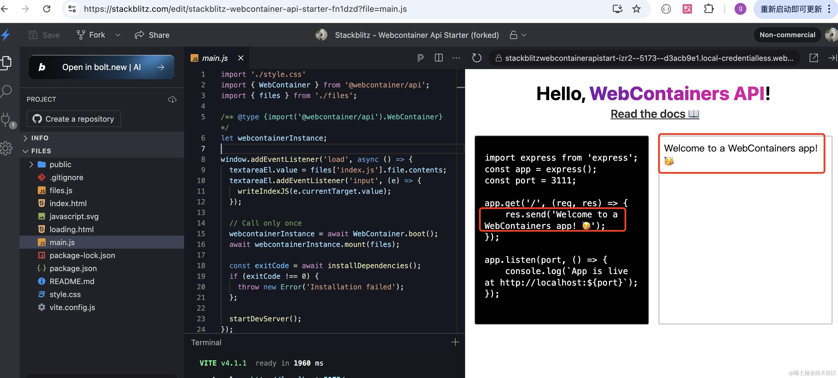Click the format document icon

[420, 58]
